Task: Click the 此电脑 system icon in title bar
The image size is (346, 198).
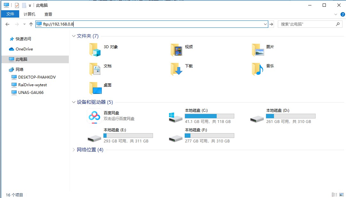Action: point(7,5)
